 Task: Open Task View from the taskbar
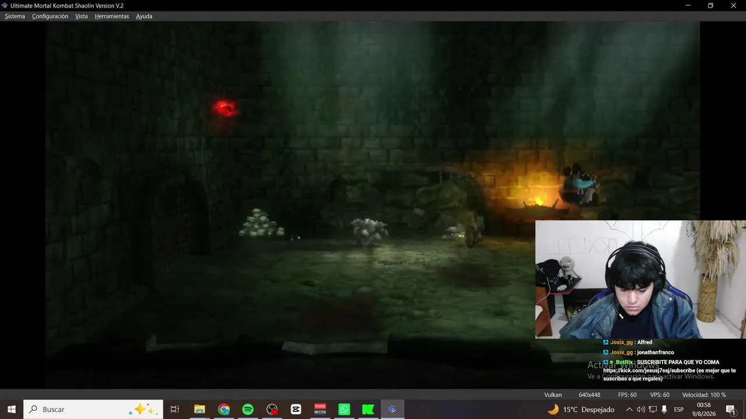tap(174, 410)
